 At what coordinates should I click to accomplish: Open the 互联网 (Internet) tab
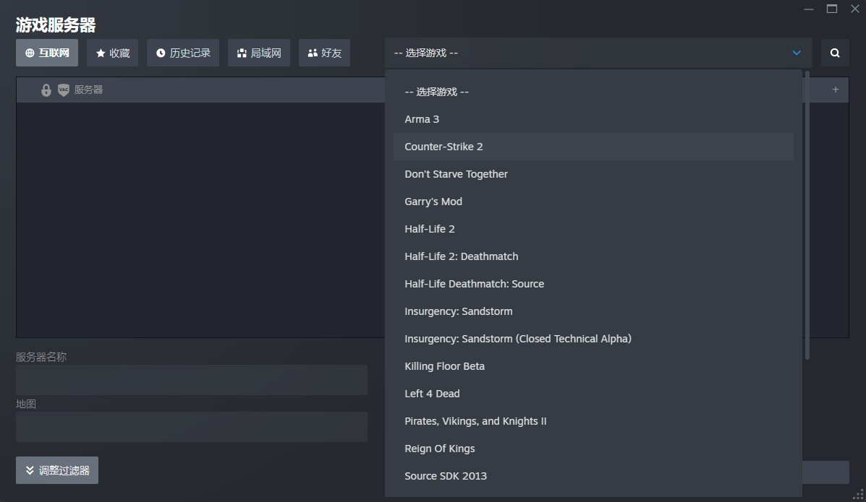click(47, 53)
